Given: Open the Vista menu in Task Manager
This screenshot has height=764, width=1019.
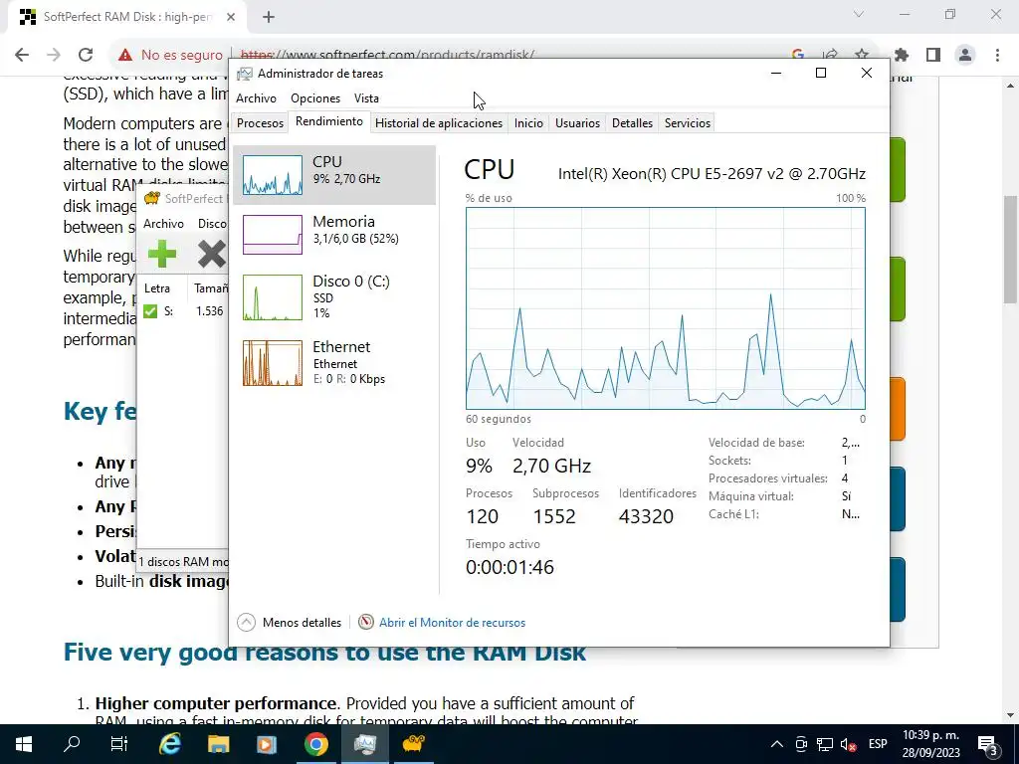Looking at the screenshot, I should [x=366, y=98].
